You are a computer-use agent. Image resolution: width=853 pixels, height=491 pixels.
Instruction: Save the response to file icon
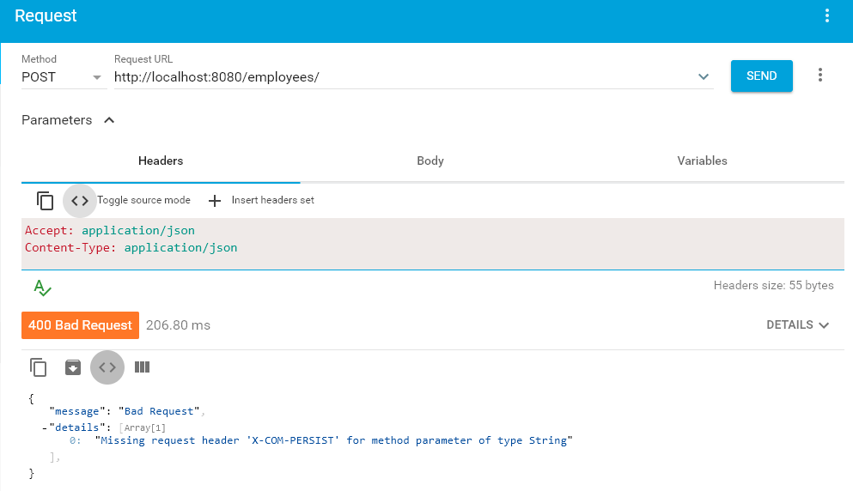tap(73, 367)
